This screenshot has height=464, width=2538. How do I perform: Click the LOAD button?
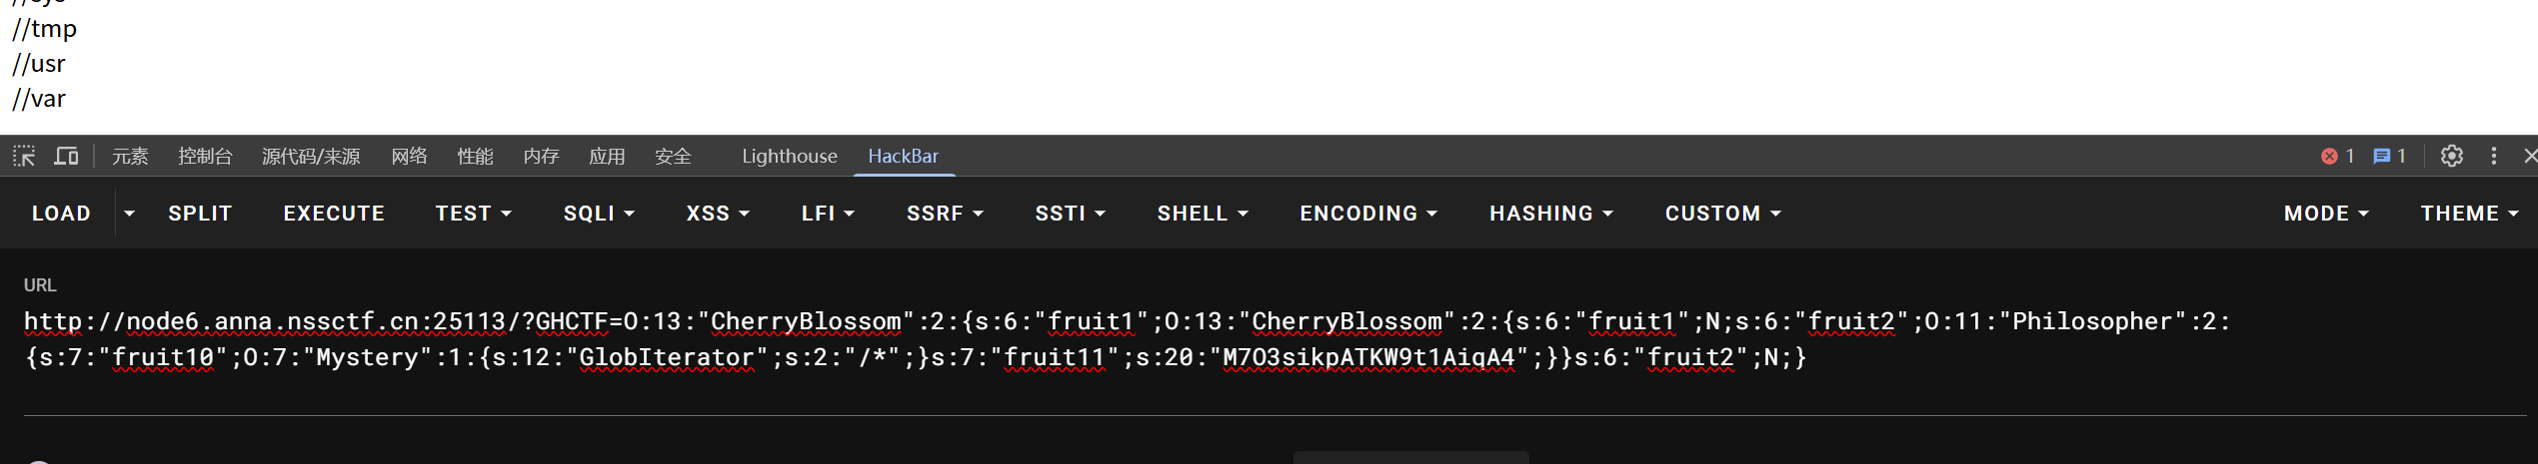[61, 214]
